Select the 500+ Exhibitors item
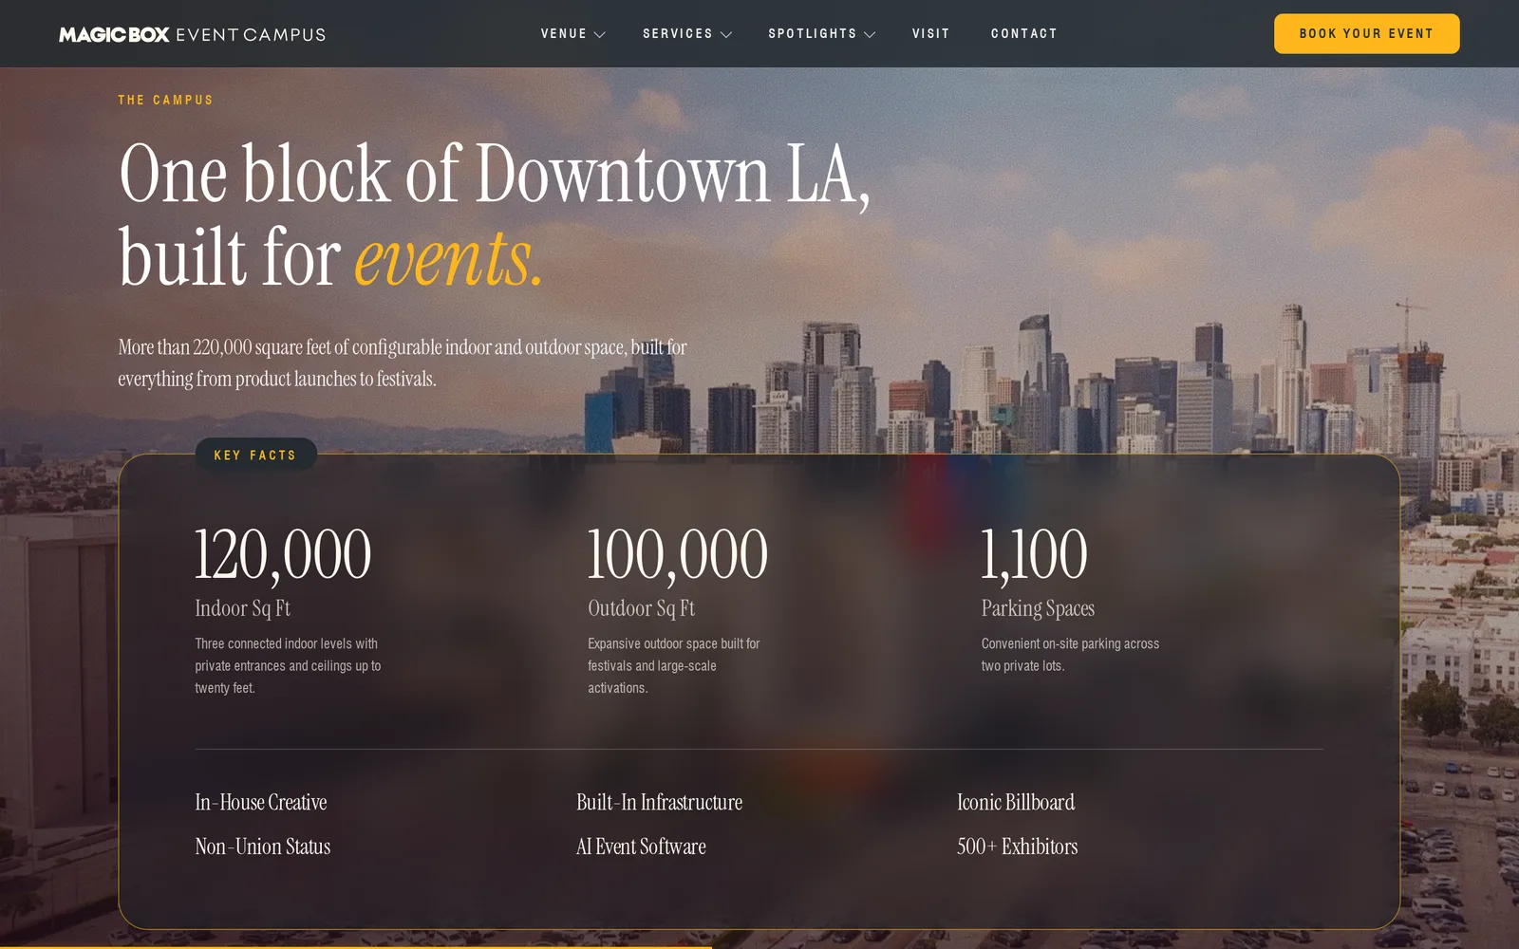The width and height of the screenshot is (1519, 949). click(1017, 847)
